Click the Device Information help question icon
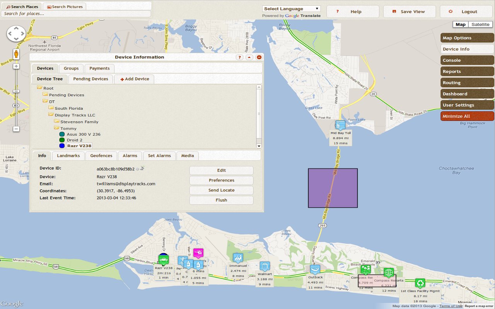 pyautogui.click(x=239, y=57)
